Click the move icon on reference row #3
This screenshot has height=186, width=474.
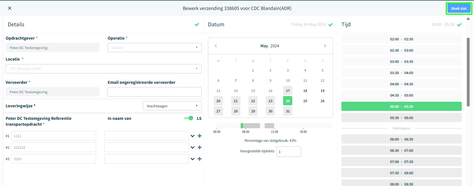(x=200, y=159)
